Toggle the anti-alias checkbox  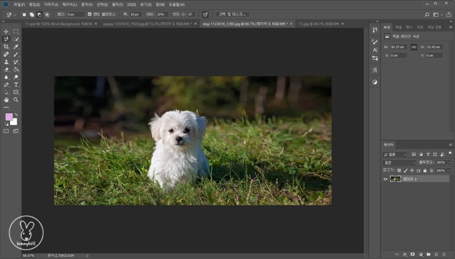coord(90,14)
